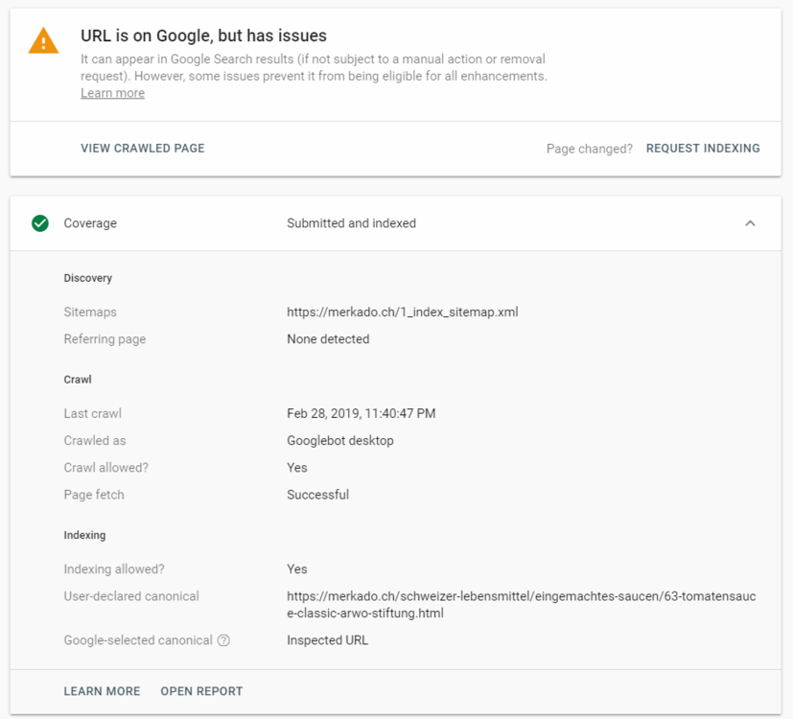The height and width of the screenshot is (719, 793).
Task: Select the sitemap URL merkado.ch/1_index_sitemap.xml
Action: click(x=402, y=312)
